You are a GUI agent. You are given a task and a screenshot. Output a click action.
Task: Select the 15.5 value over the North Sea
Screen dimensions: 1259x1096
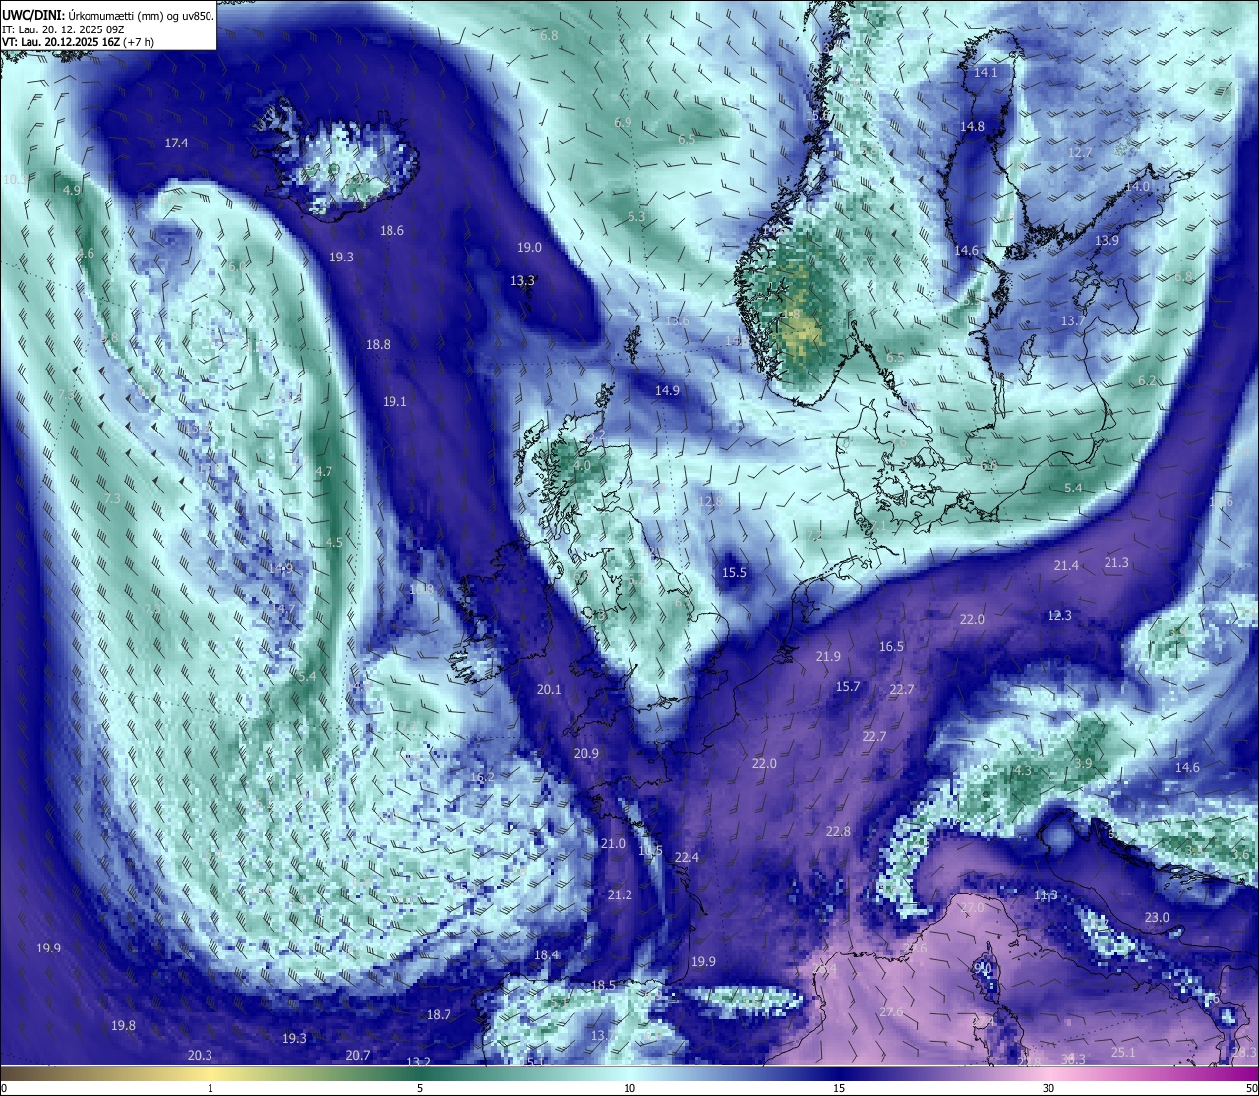pos(734,573)
